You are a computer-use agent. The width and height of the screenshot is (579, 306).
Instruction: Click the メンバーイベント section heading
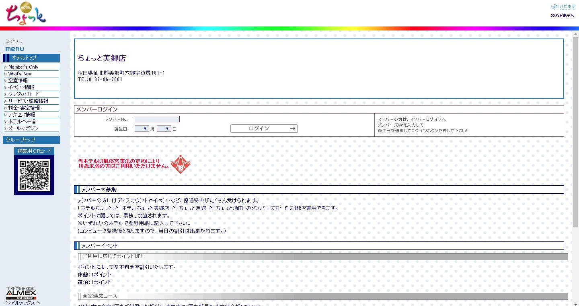coord(319,245)
